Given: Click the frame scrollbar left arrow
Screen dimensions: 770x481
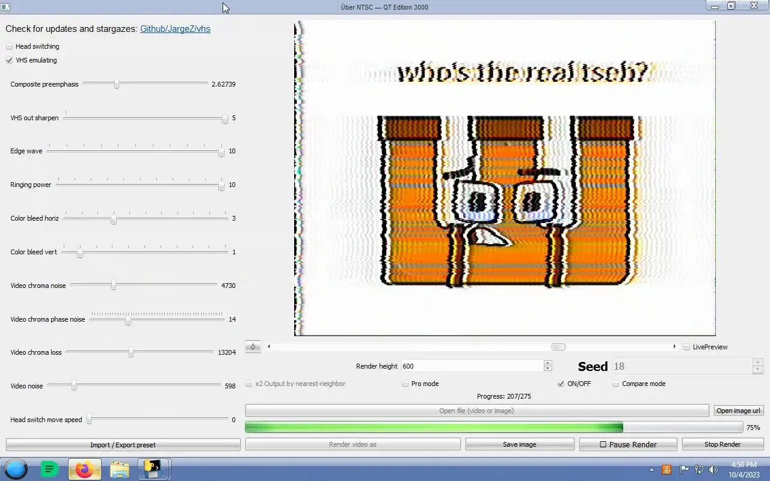Looking at the screenshot, I should click(269, 347).
